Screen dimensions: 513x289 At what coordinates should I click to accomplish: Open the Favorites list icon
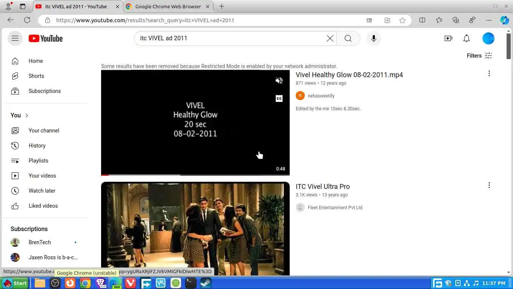pyautogui.click(x=439, y=20)
